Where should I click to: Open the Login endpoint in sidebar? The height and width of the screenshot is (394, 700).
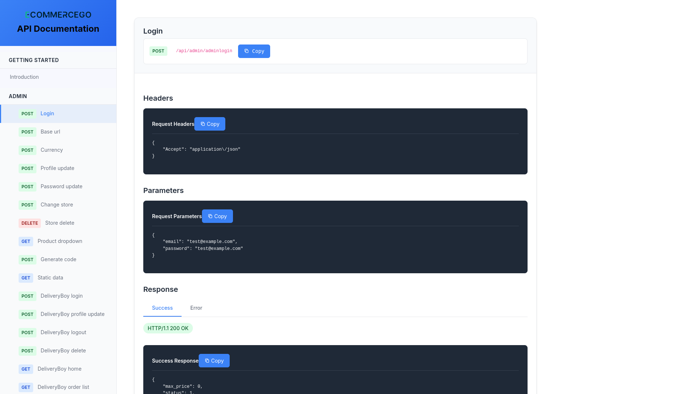click(x=58, y=113)
